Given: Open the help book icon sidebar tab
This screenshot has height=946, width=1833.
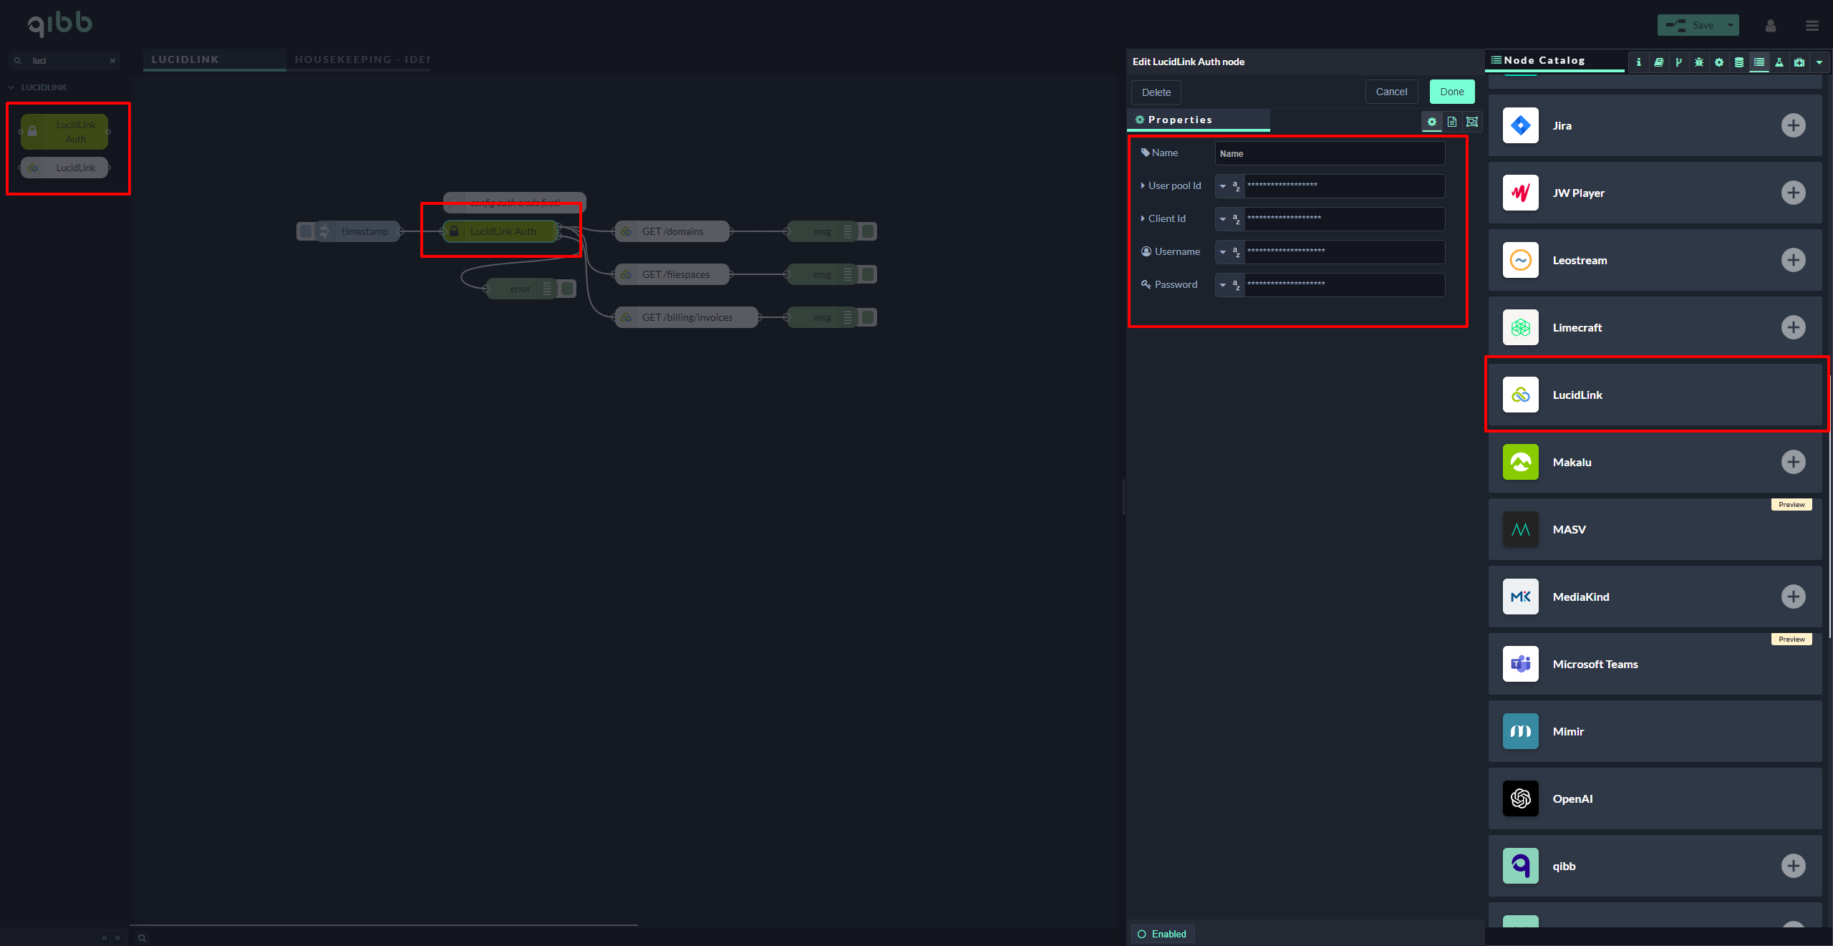Looking at the screenshot, I should click(x=1658, y=62).
